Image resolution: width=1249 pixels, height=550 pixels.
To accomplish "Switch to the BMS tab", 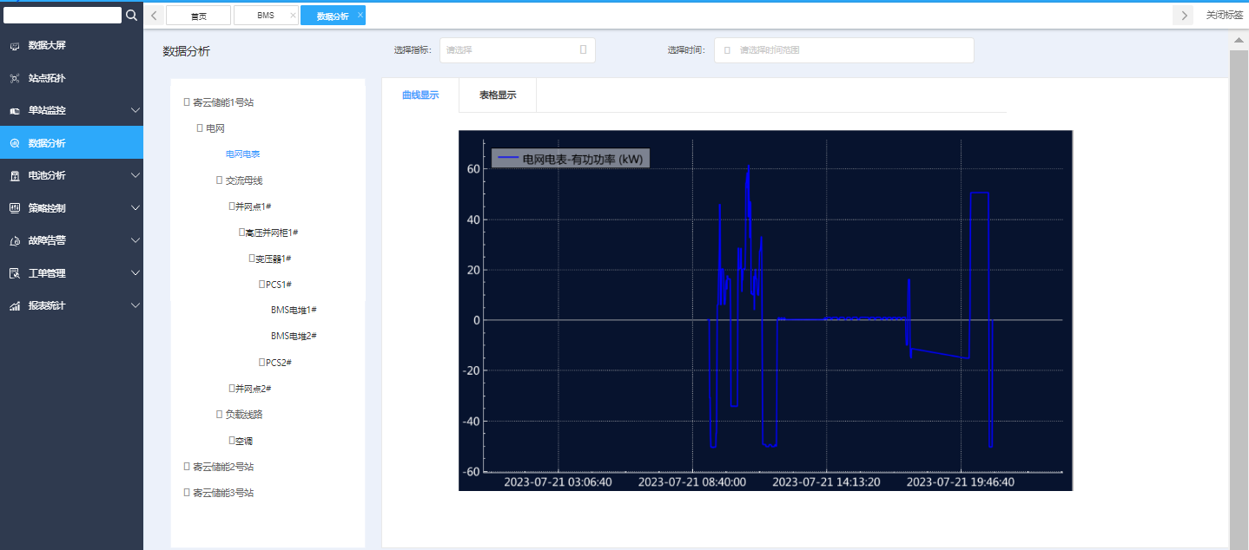I will [x=266, y=16].
